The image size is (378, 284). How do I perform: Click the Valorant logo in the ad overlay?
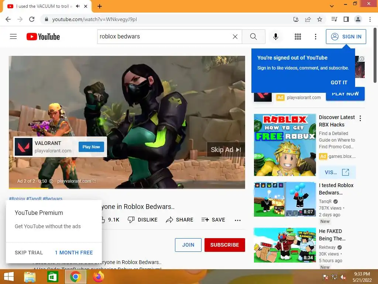point(24,147)
